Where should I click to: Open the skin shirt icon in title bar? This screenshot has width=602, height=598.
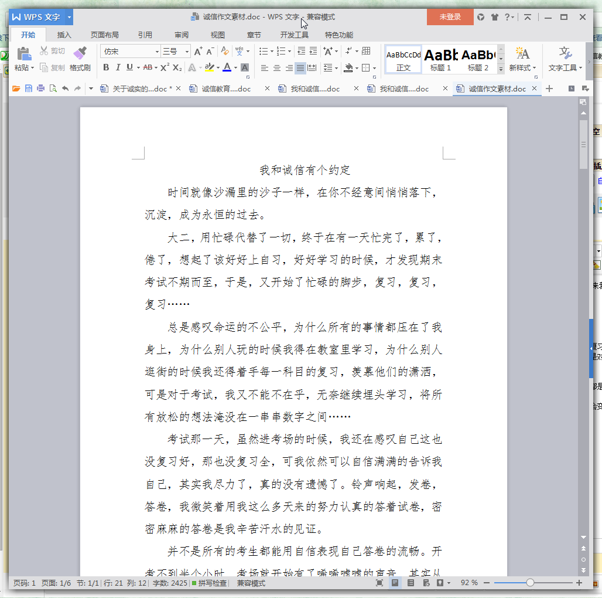pos(494,17)
